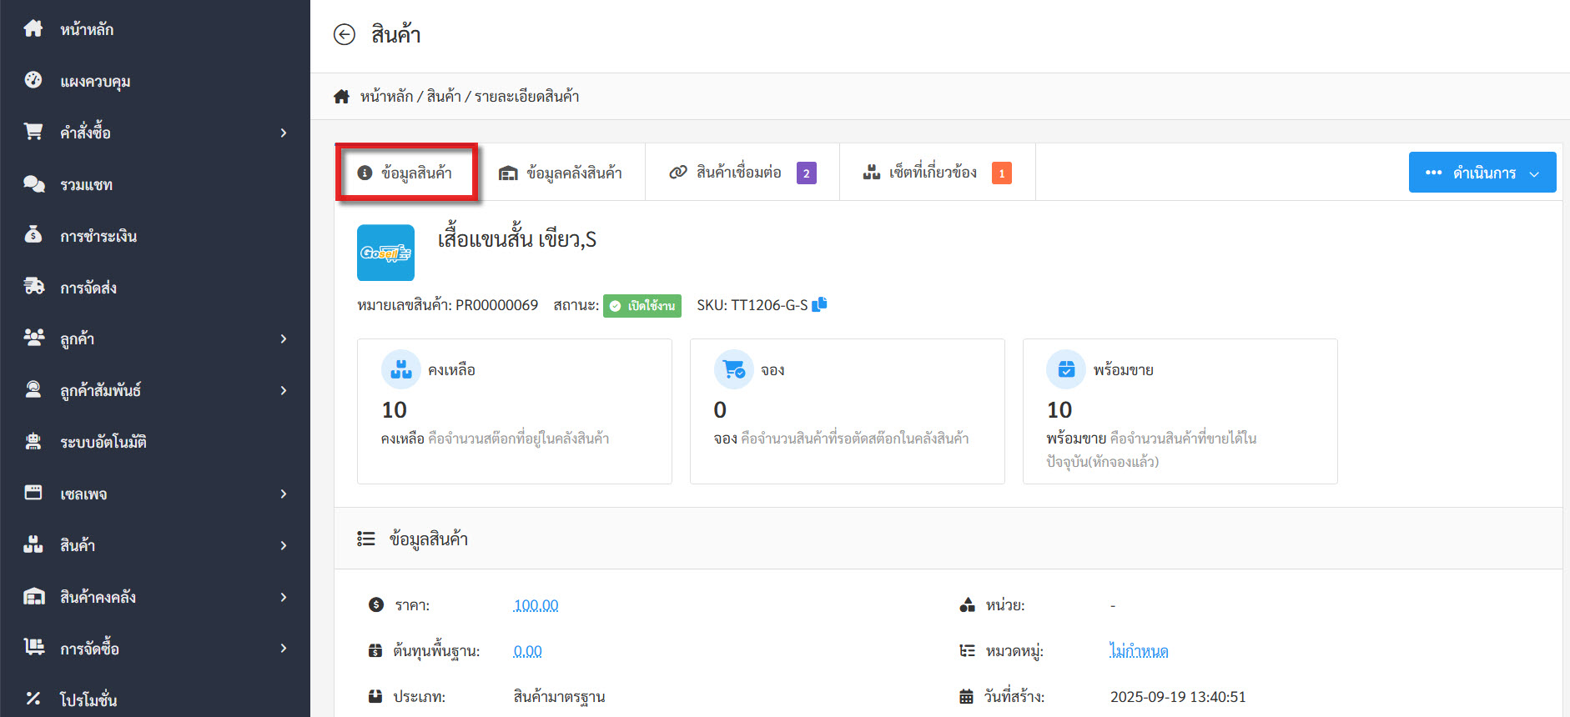Click the GoSell product thumbnail image
The height and width of the screenshot is (717, 1570).
click(385, 253)
